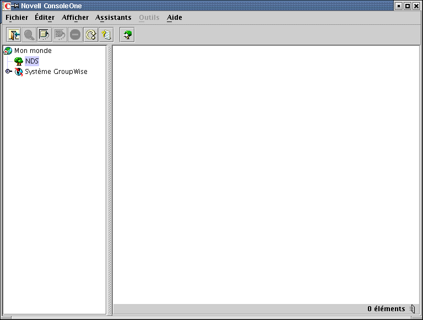Open the Afficher menu

point(75,18)
